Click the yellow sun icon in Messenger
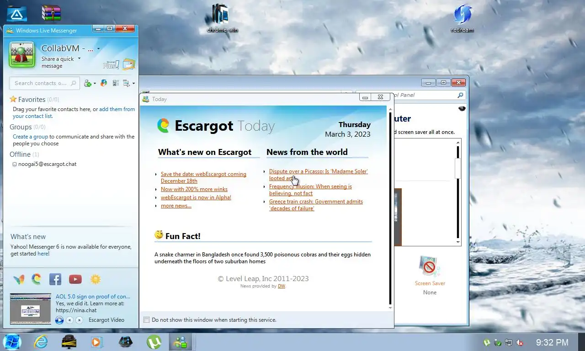Viewport: 585px width, 351px height. (x=95, y=279)
